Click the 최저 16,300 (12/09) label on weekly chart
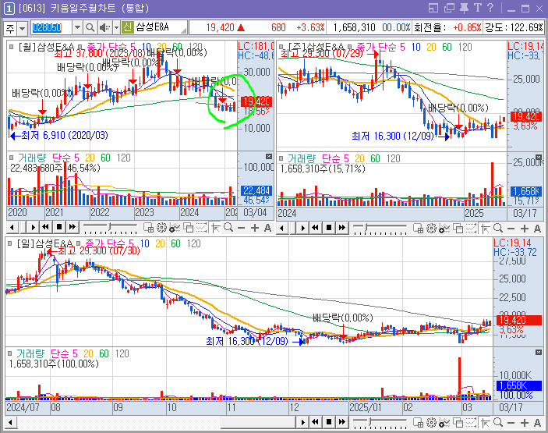 (x=392, y=136)
